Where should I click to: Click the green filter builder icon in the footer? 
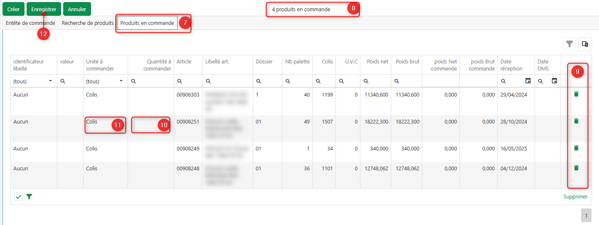click(x=29, y=197)
